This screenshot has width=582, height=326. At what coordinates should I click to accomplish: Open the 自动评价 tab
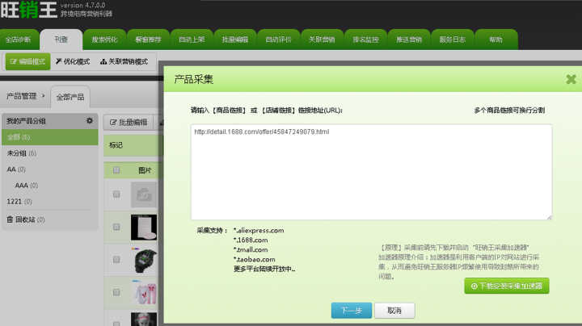pyautogui.click(x=278, y=40)
